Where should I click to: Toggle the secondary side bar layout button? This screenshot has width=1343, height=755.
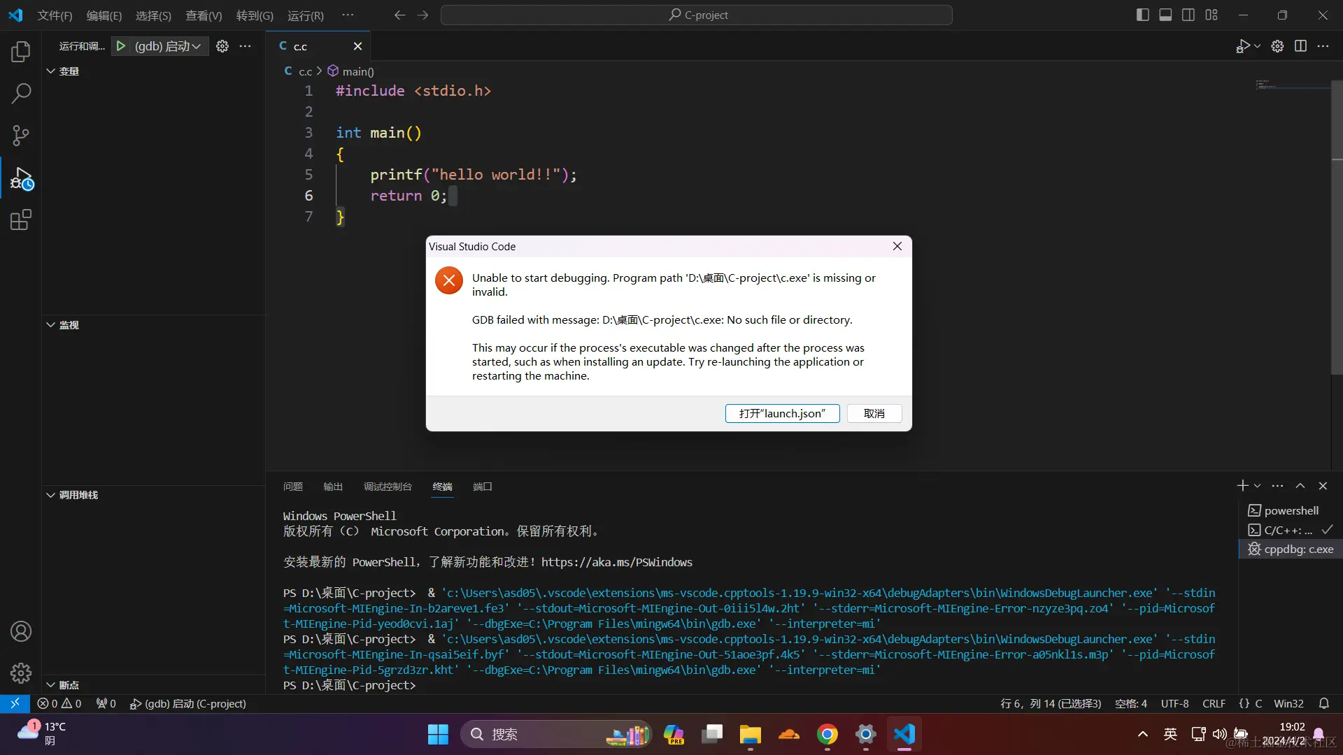1188,15
